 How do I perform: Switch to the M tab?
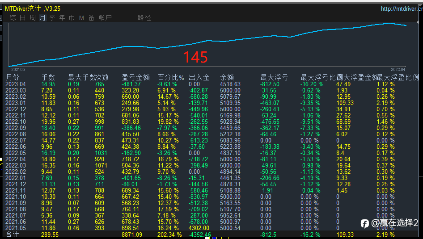pos(81,18)
